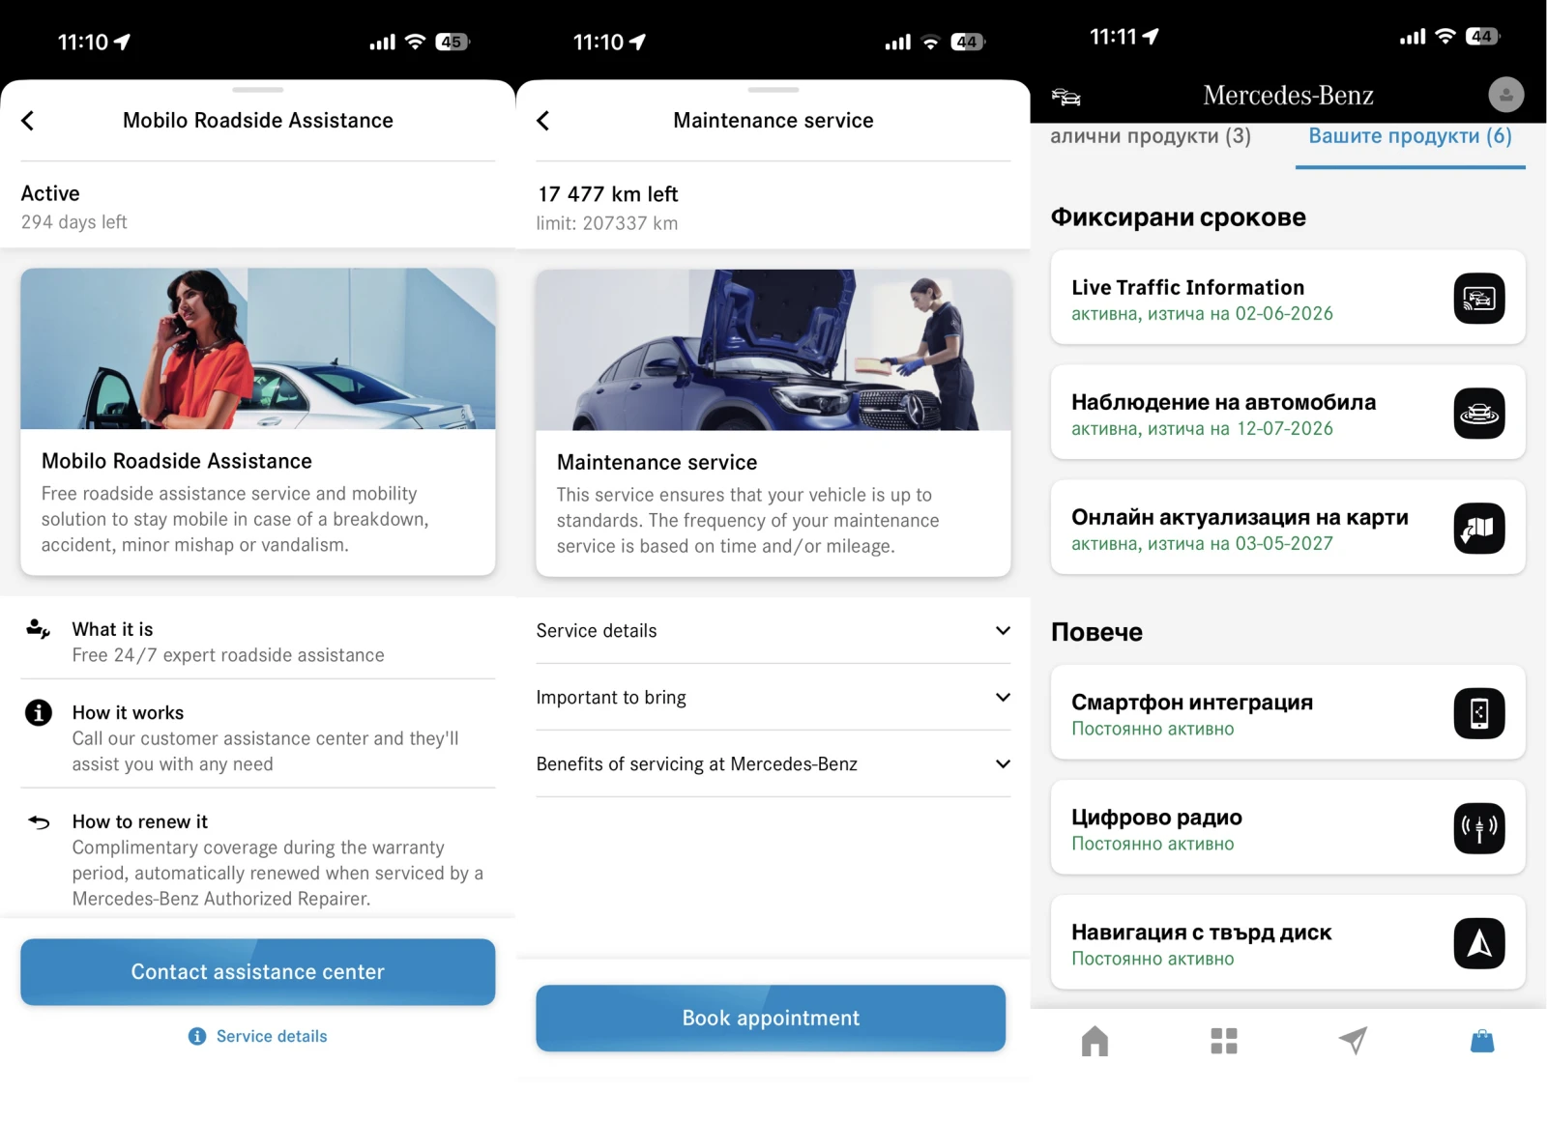
Task: Go back from Mobilo Roadside Assistance screen
Action: click(x=28, y=121)
